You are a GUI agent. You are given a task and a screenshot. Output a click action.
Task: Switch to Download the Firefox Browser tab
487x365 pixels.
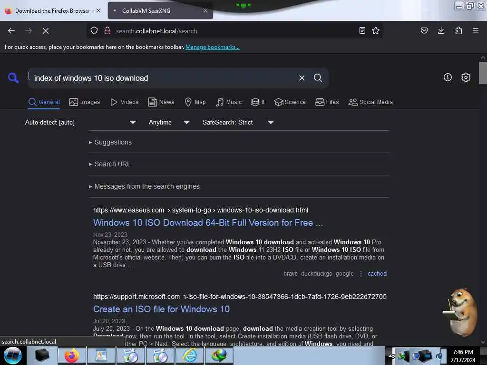coord(52,11)
